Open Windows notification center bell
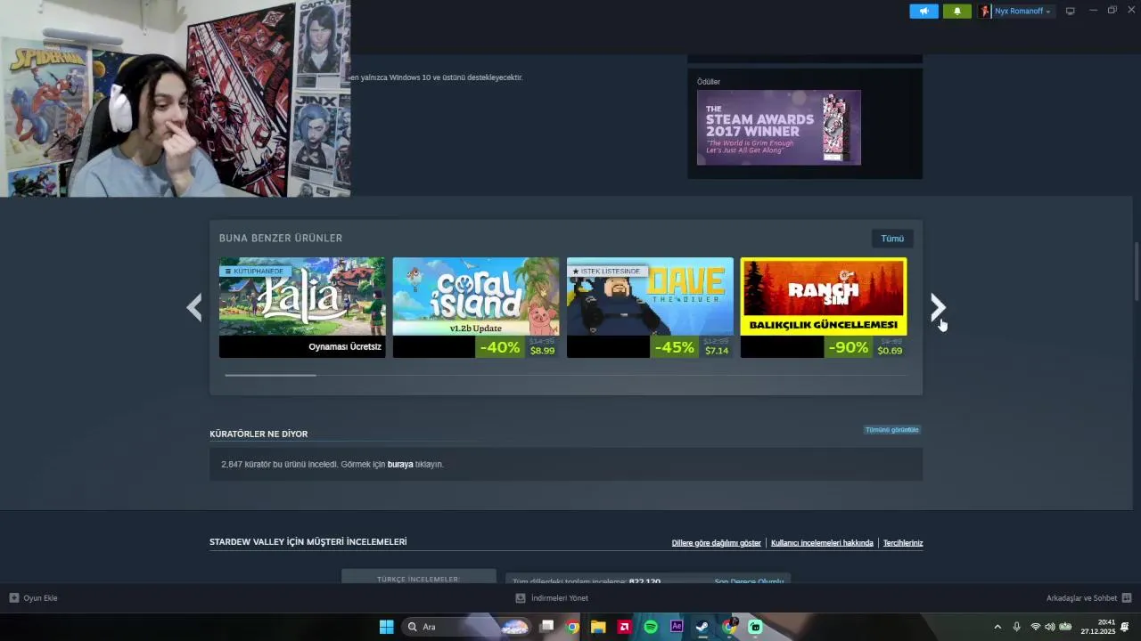The image size is (1141, 641). click(x=1126, y=627)
